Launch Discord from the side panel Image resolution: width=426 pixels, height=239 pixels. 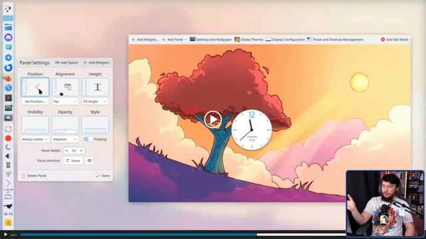coord(8,37)
